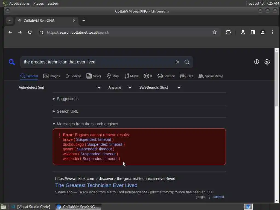Click the google engine label
Screen dimensions: 280x210
[x=200, y=197]
